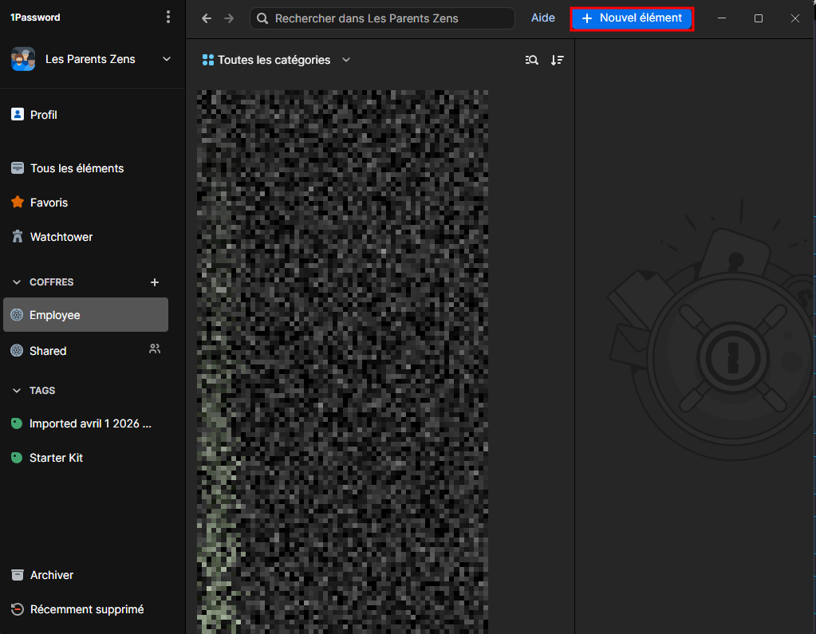Select the Employee vault
The image size is (816, 634).
click(x=85, y=315)
